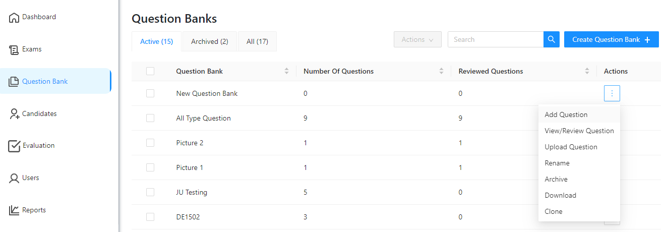Viewport: 665px width, 232px height.
Task: Click the blue search magnifier button
Action: pyautogui.click(x=551, y=39)
